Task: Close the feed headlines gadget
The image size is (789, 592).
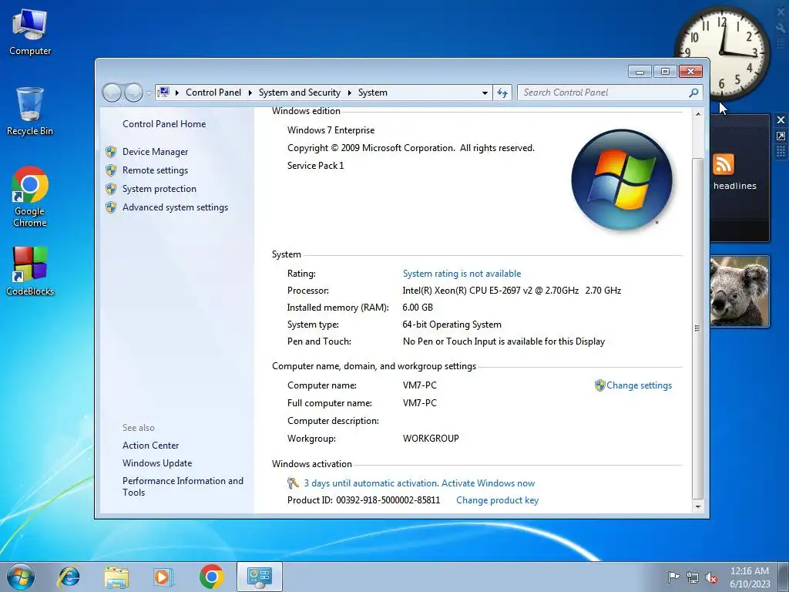Action: tap(781, 119)
